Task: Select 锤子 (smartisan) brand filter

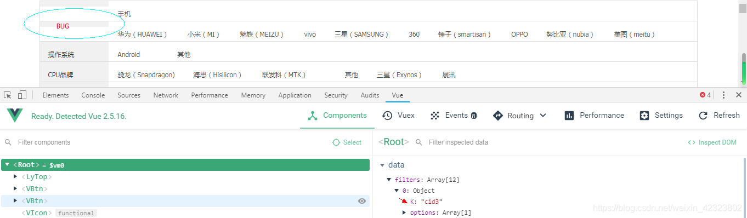Action: pyautogui.click(x=465, y=35)
